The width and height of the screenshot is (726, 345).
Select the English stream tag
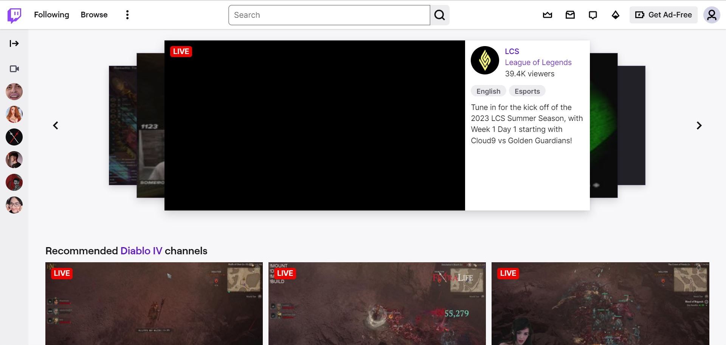tap(488, 91)
